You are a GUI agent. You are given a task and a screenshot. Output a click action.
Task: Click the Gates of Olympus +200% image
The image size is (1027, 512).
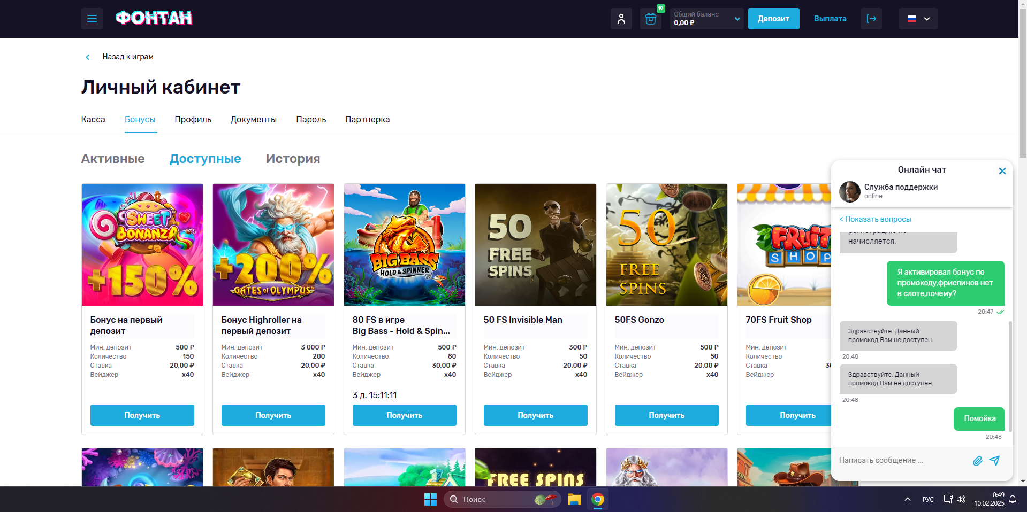pyautogui.click(x=273, y=245)
